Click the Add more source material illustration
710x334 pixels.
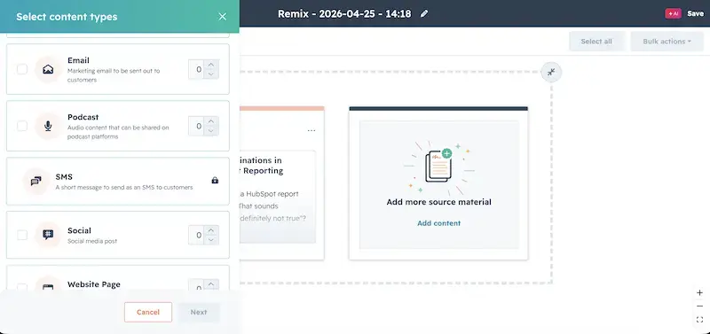click(438, 167)
